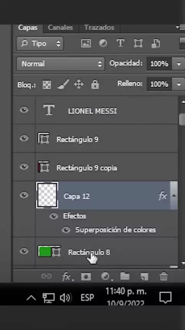The width and height of the screenshot is (185, 330).
Task: Filter for type layers icon
Action: tap(120, 43)
